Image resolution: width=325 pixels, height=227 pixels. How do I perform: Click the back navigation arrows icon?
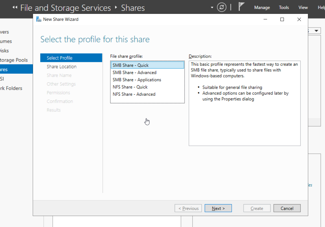click(x=15, y=8)
